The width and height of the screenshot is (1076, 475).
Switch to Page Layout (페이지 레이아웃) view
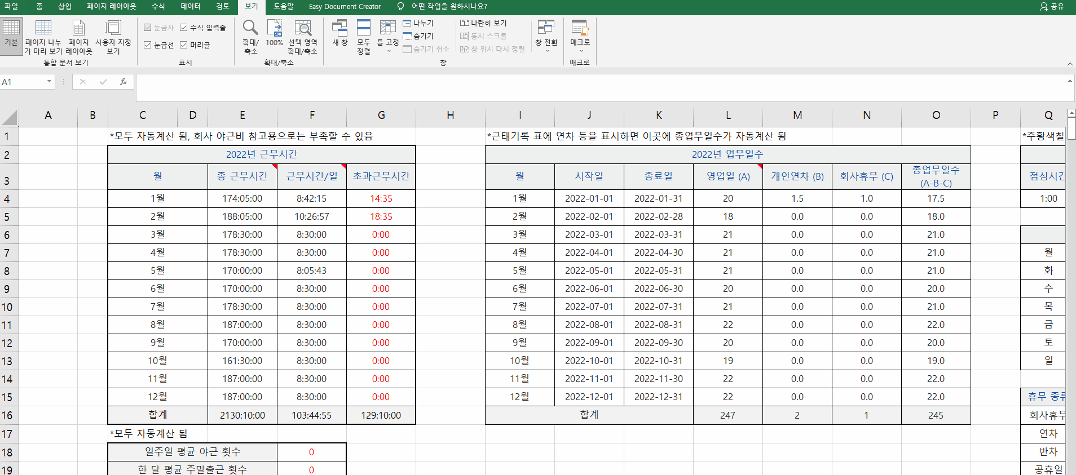tap(78, 37)
